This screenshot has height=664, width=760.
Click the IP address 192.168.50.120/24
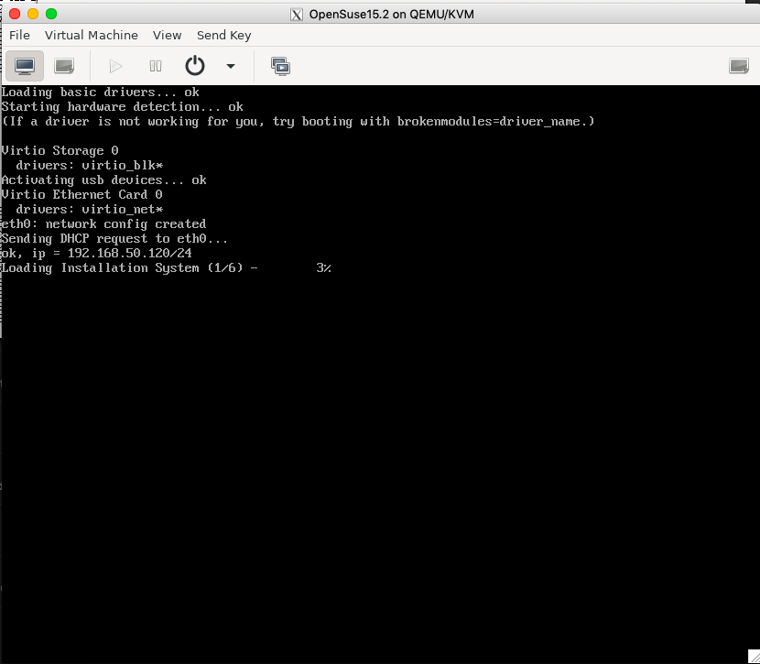tap(129, 253)
